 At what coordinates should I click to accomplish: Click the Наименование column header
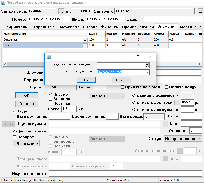46,34
